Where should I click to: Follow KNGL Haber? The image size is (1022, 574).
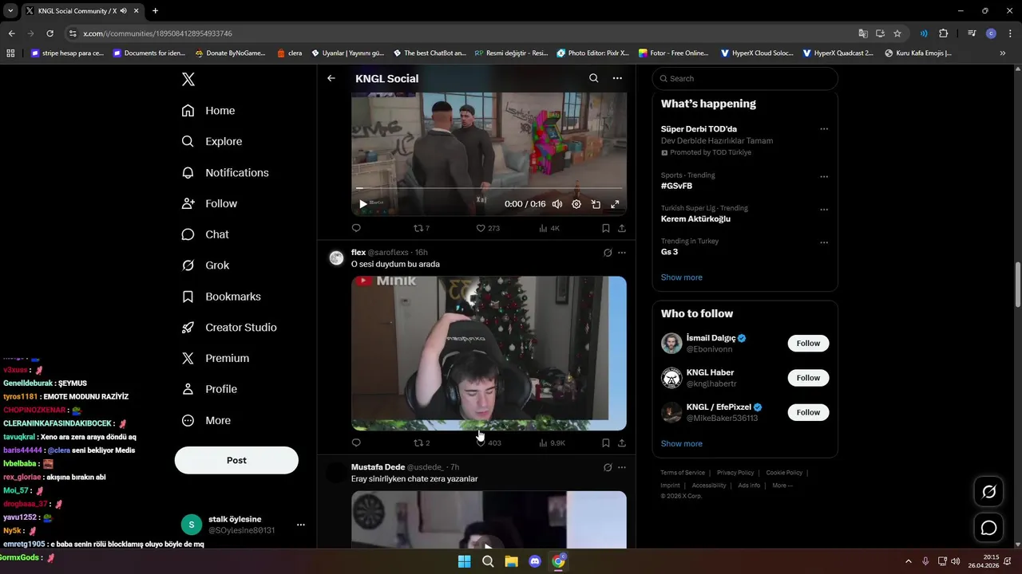808,378
